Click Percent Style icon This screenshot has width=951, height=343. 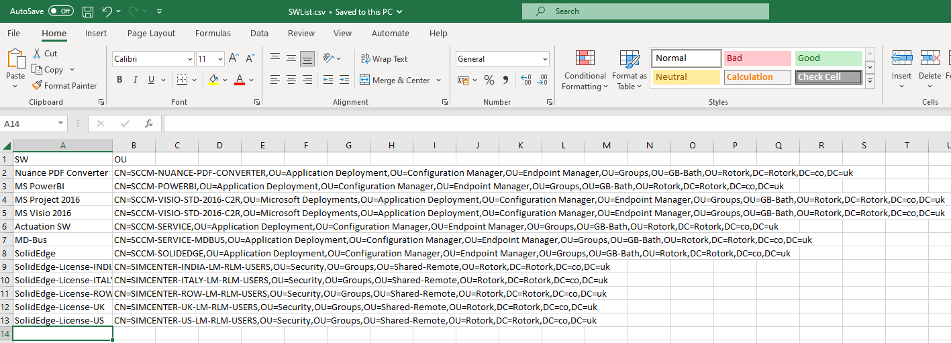pos(489,80)
